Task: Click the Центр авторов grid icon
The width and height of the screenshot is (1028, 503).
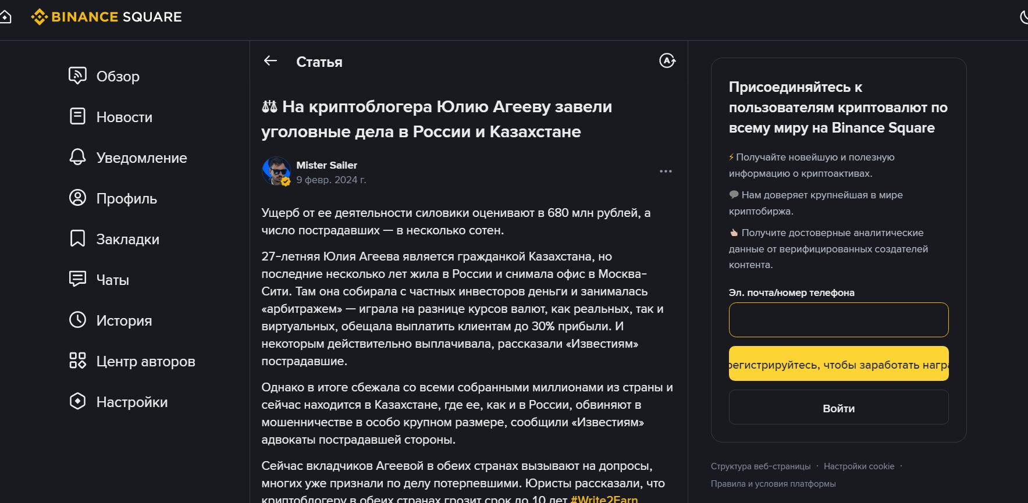Action: click(77, 361)
